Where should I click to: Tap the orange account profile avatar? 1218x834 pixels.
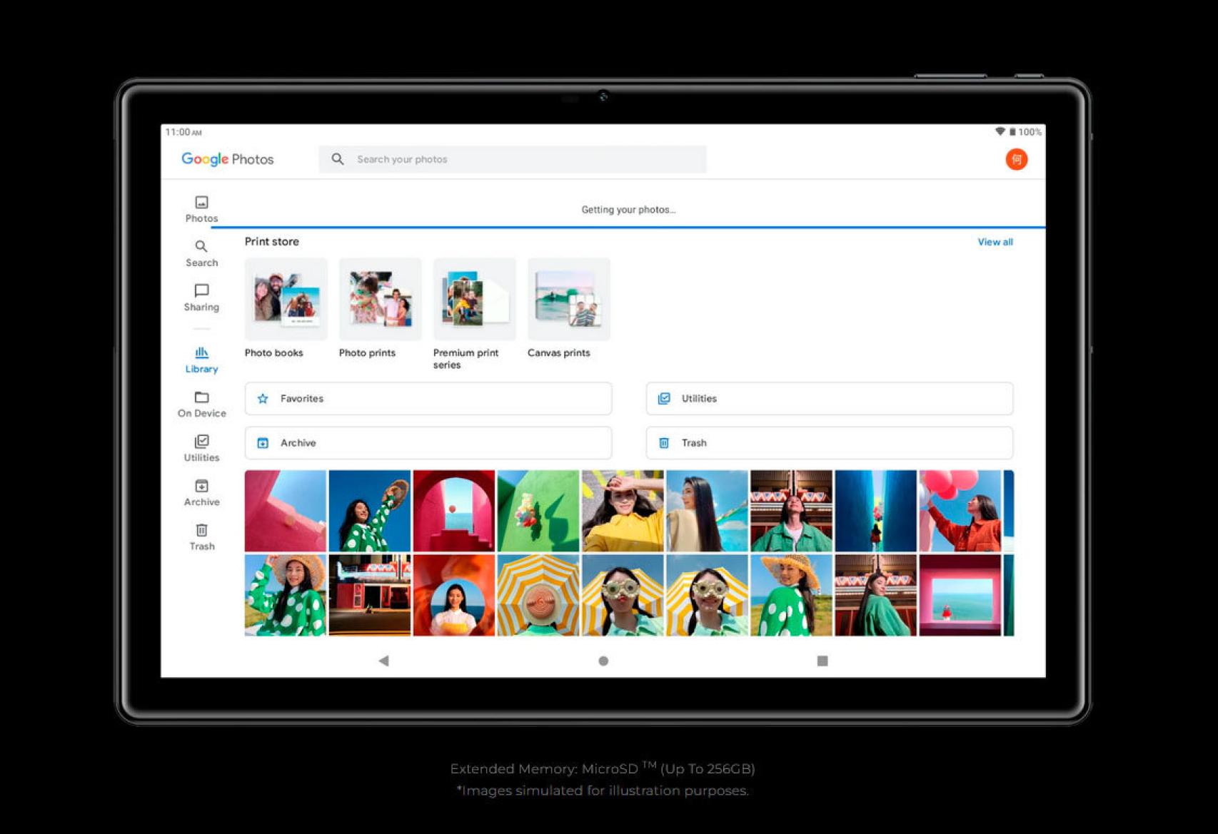[x=1016, y=159]
